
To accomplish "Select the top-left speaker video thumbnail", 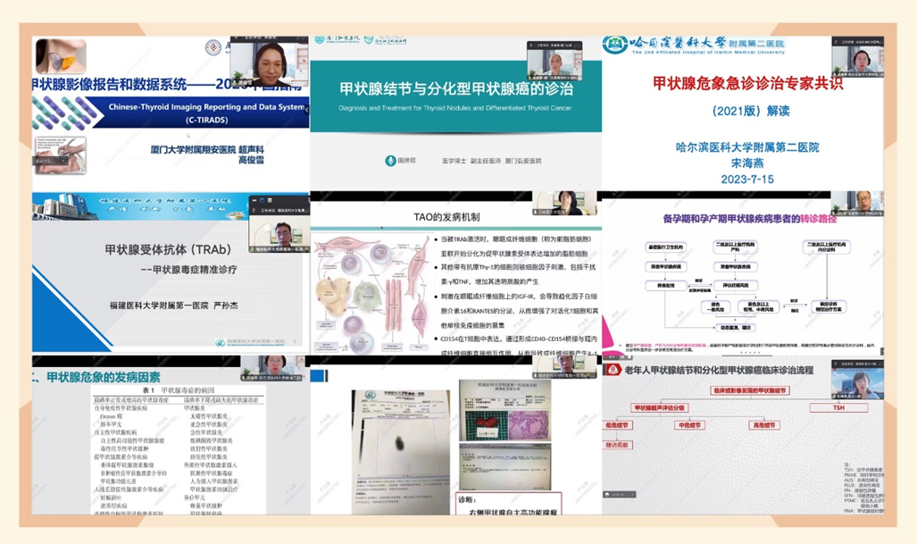I will [x=267, y=62].
